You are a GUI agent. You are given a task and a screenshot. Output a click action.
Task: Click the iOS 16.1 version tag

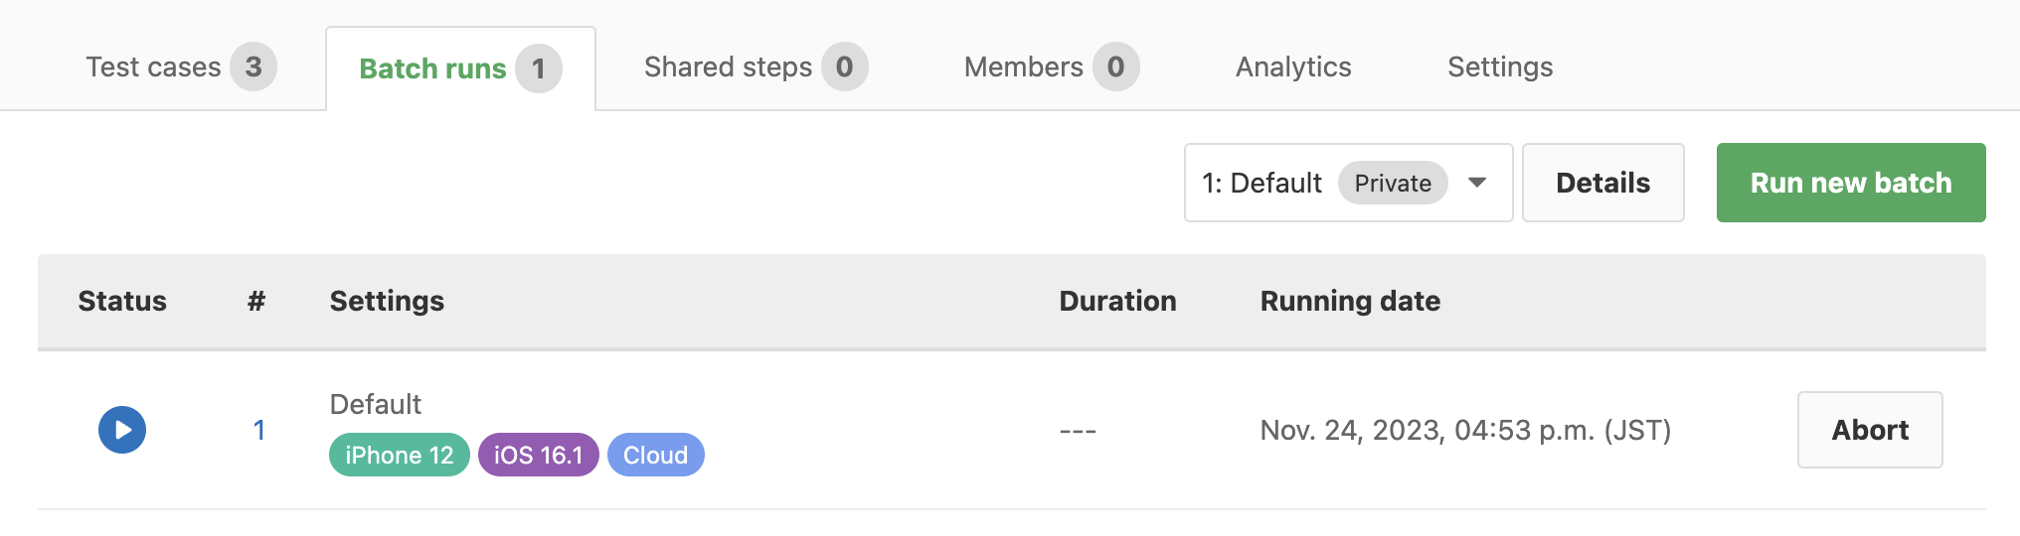(538, 455)
